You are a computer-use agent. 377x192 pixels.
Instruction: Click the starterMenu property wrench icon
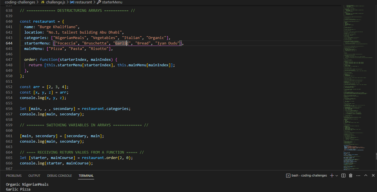(x=99, y=2)
